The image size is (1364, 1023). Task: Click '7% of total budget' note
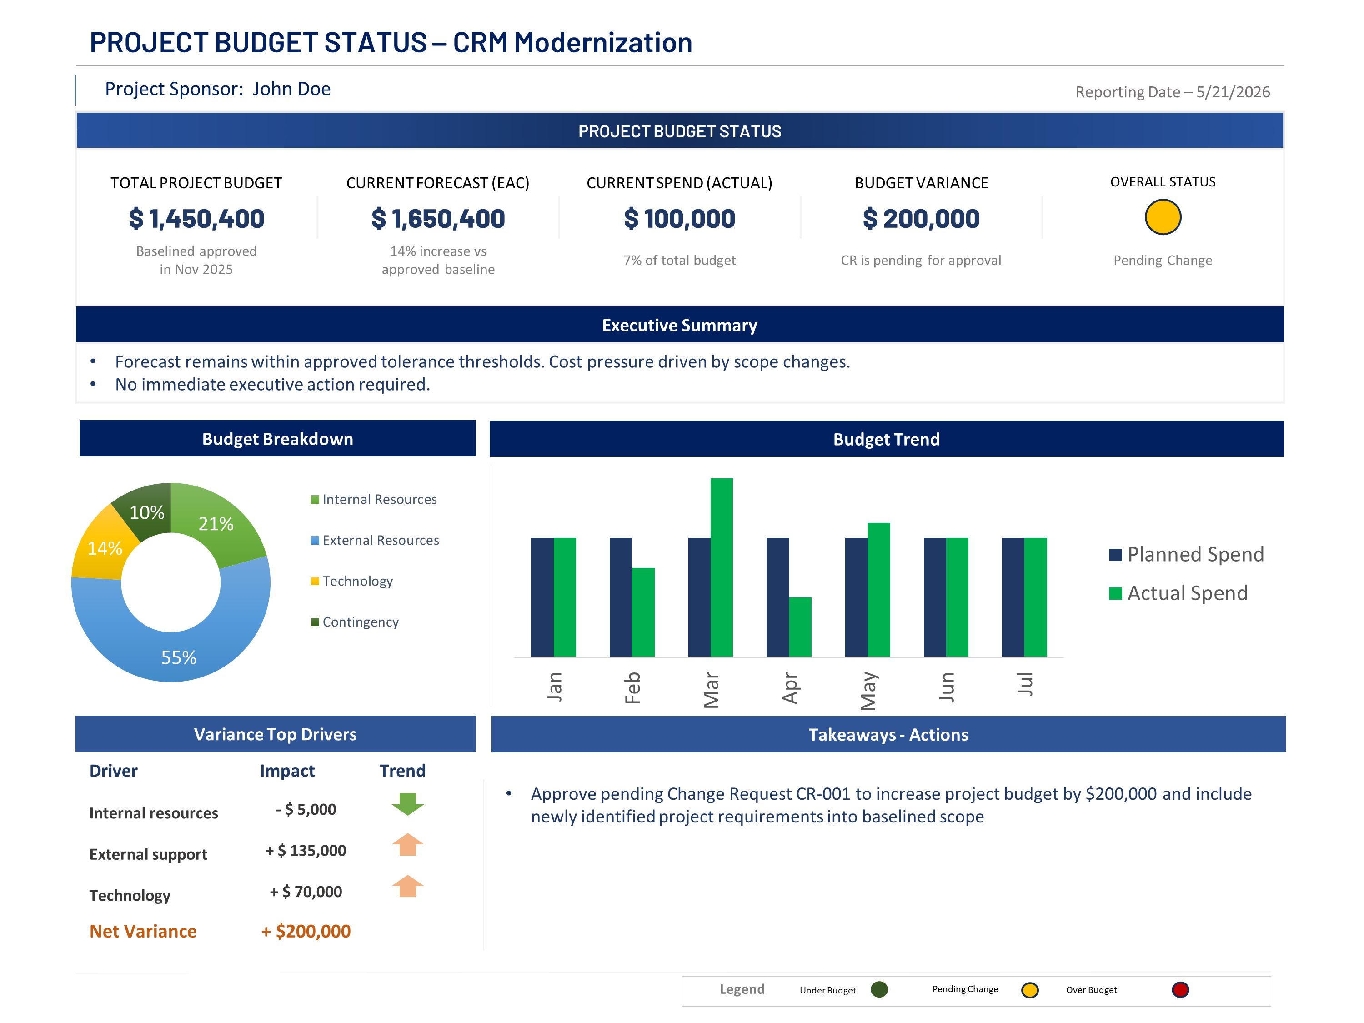click(x=680, y=260)
